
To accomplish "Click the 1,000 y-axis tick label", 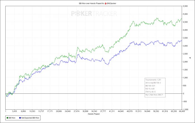I will (185, 78).
